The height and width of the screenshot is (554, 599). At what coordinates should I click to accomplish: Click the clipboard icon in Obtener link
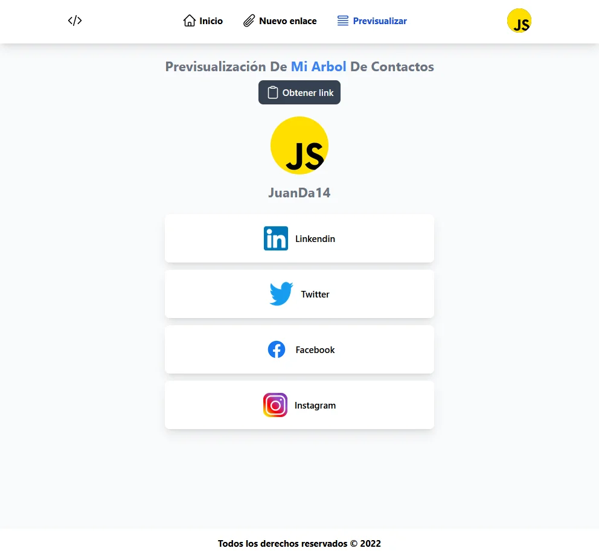273,92
